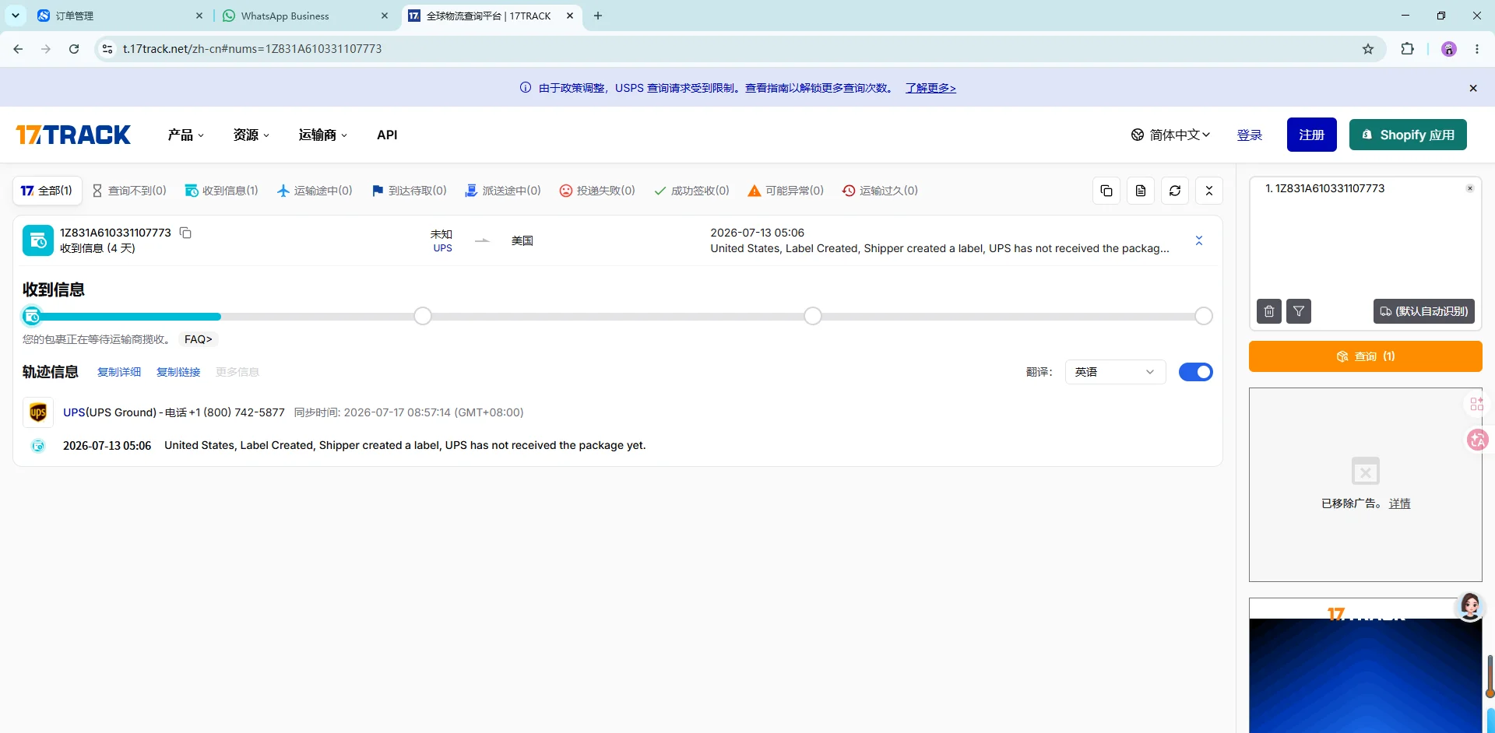Copy tracking number 1Z831A610331107773 icon
1495x733 pixels.
click(x=185, y=233)
